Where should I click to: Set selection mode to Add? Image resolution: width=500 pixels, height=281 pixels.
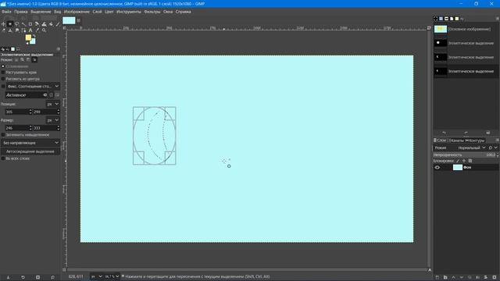coord(23,59)
